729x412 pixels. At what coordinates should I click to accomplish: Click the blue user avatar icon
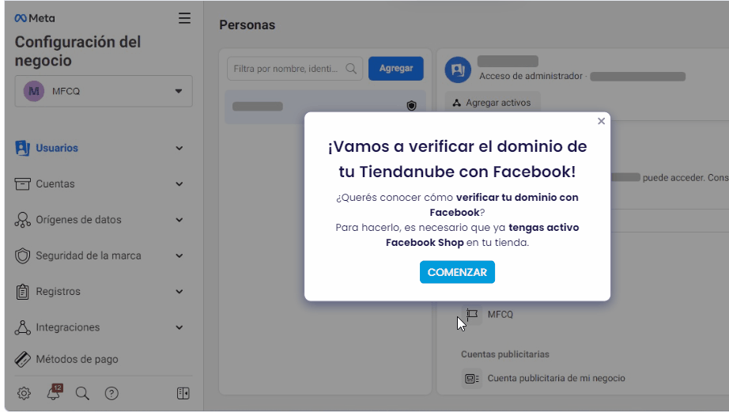click(458, 70)
